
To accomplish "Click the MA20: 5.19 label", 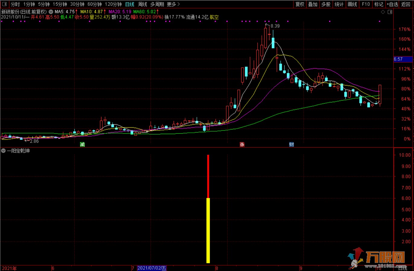I will [x=120, y=12].
